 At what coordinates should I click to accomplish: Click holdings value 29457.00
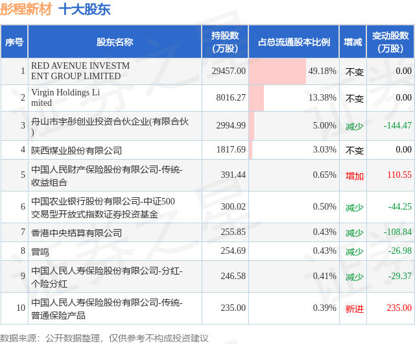pos(229,71)
